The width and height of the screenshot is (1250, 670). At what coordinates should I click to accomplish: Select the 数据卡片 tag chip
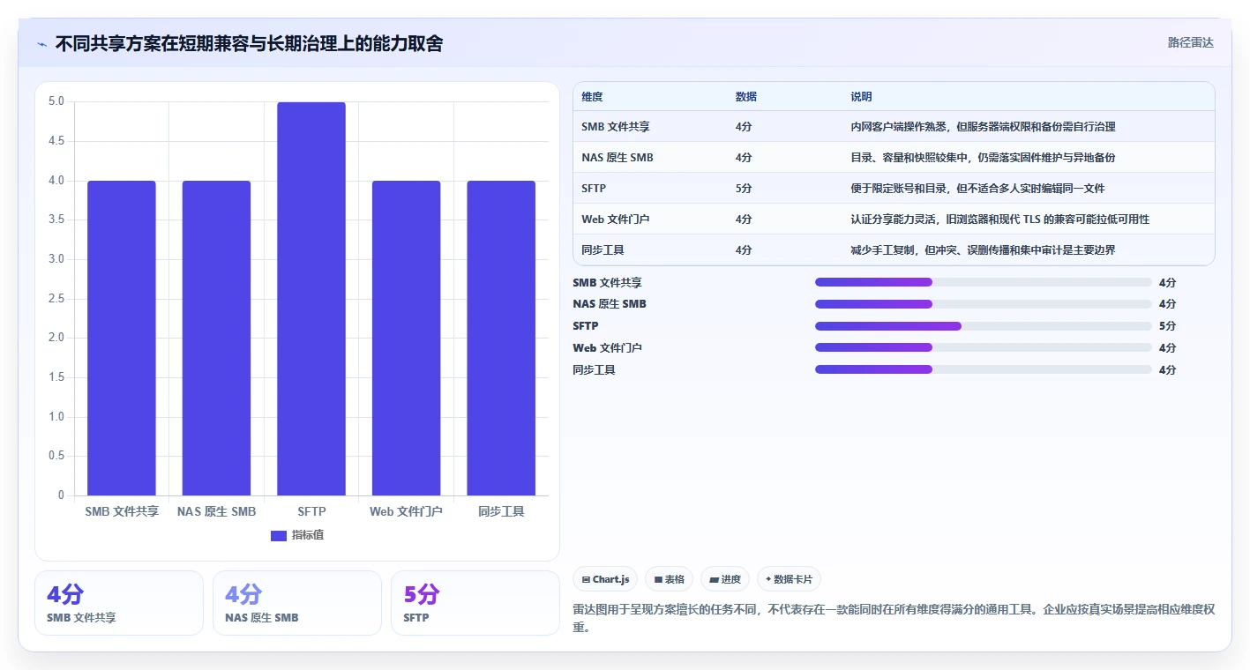click(x=790, y=579)
